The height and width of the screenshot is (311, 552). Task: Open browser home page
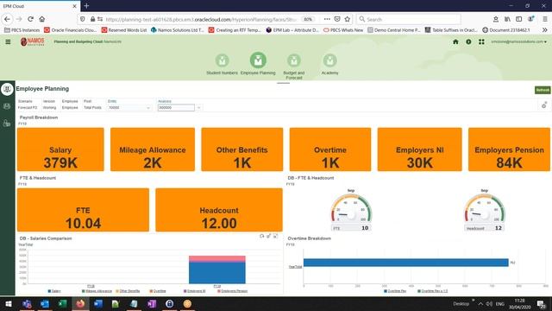(x=42, y=19)
